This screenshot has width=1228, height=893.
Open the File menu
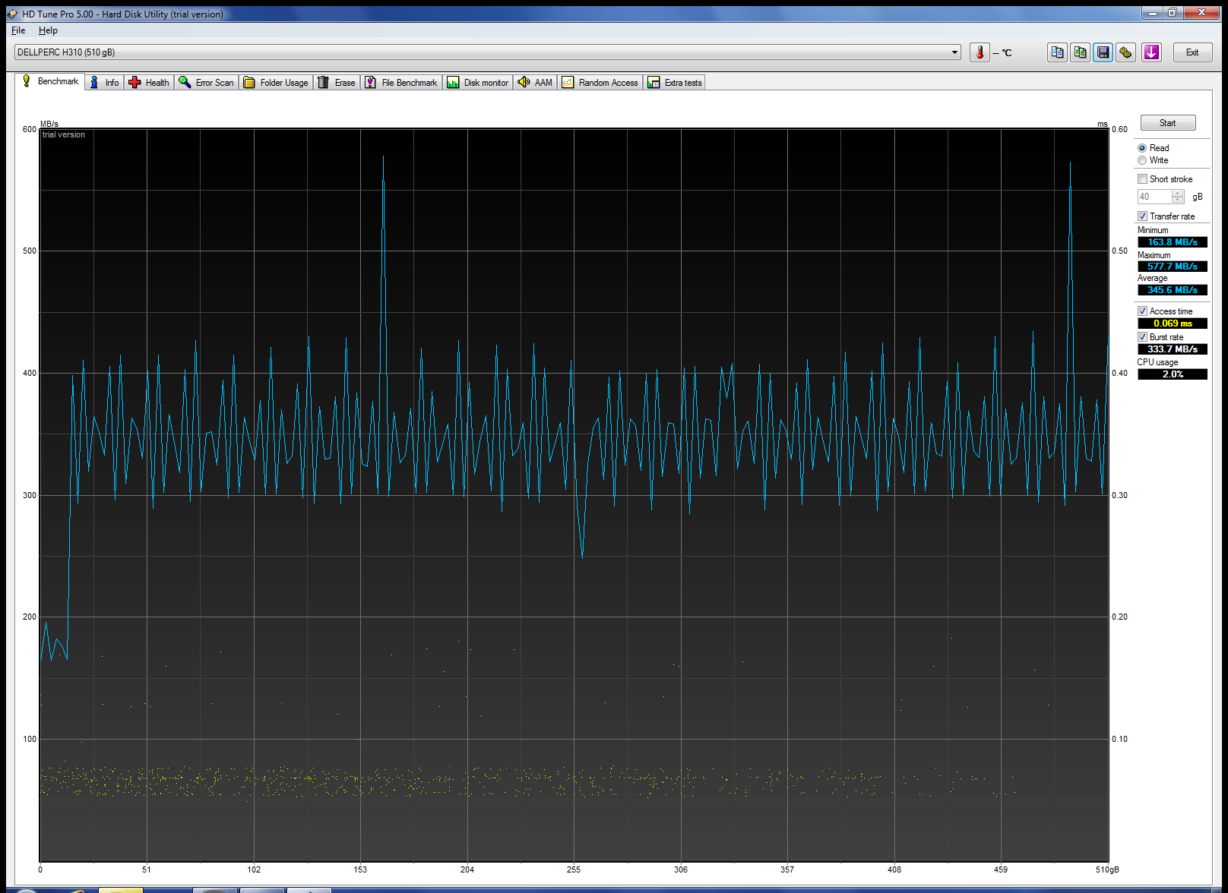click(18, 30)
